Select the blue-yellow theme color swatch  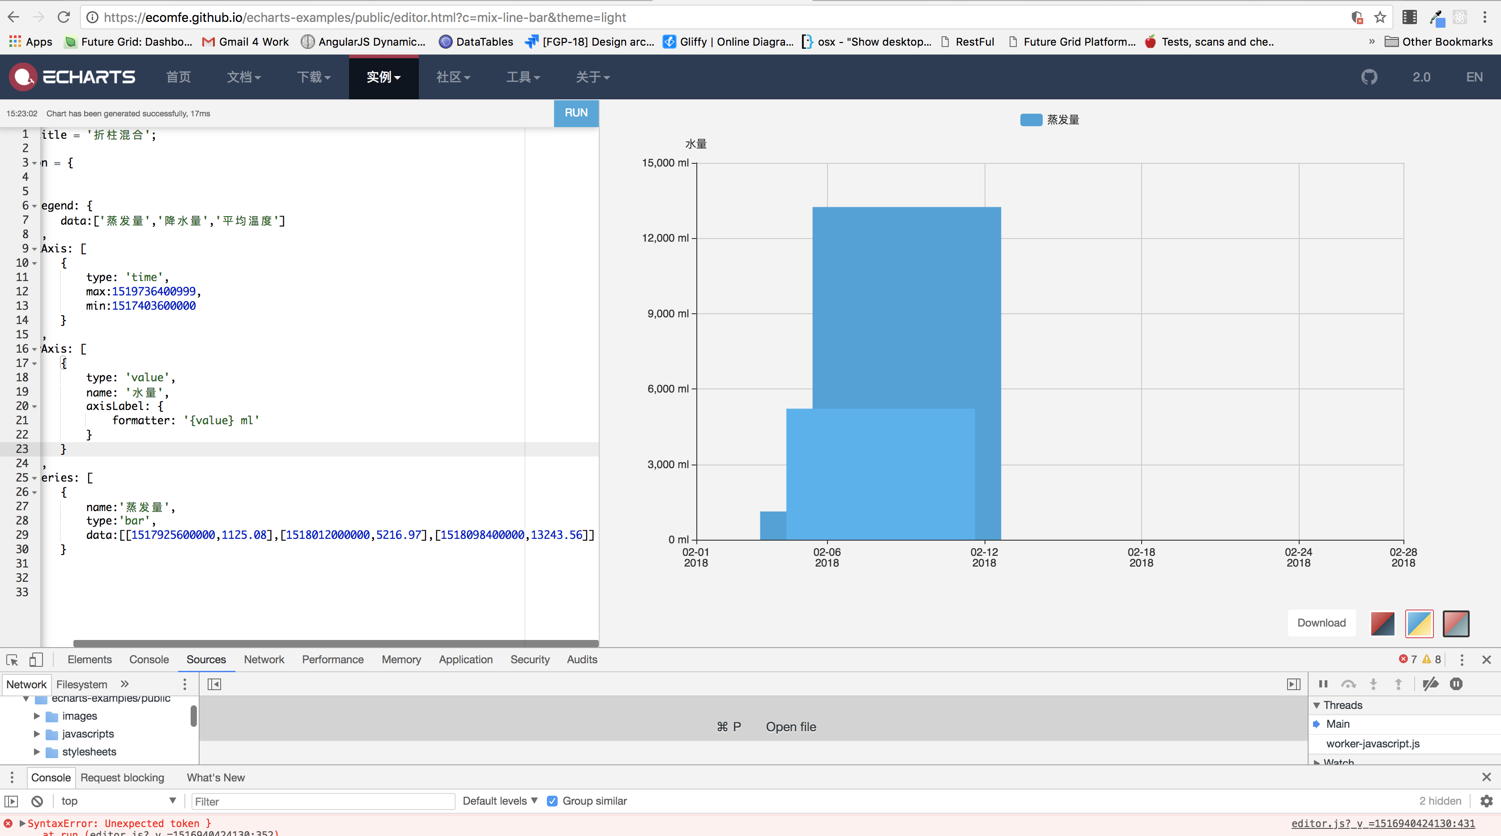1420,623
